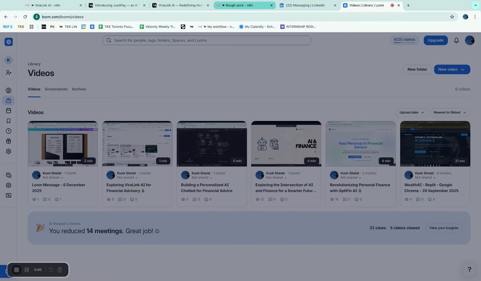Open title Loom Message - 6 December 2025
The width and height of the screenshot is (481, 281).
tap(59, 187)
